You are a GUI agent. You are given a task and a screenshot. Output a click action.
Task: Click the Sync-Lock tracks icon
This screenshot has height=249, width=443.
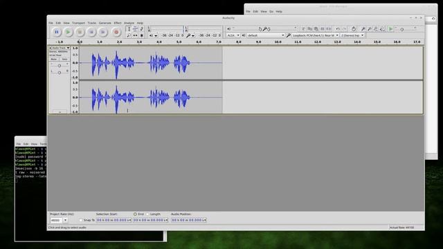[354, 29]
